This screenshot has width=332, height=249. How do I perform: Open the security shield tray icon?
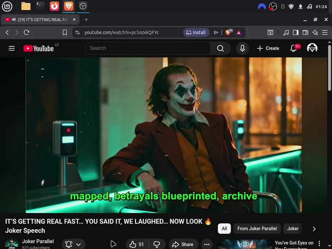(291, 7)
